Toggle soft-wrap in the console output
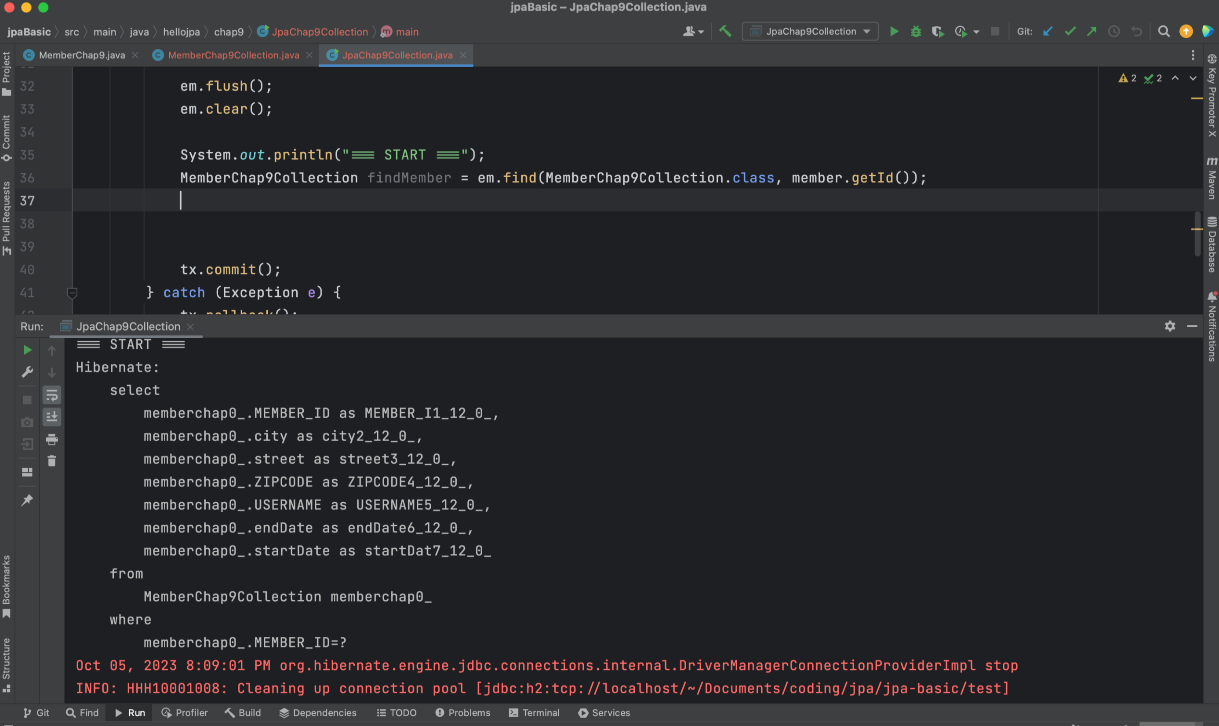 point(52,395)
